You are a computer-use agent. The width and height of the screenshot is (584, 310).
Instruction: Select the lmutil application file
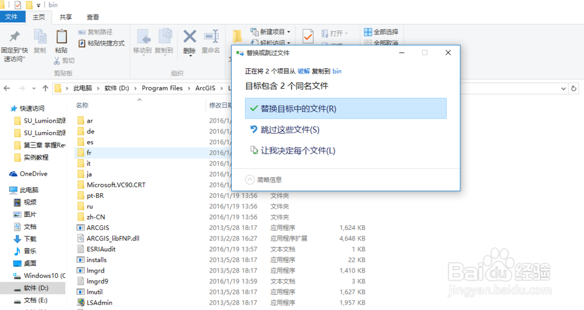click(x=90, y=292)
